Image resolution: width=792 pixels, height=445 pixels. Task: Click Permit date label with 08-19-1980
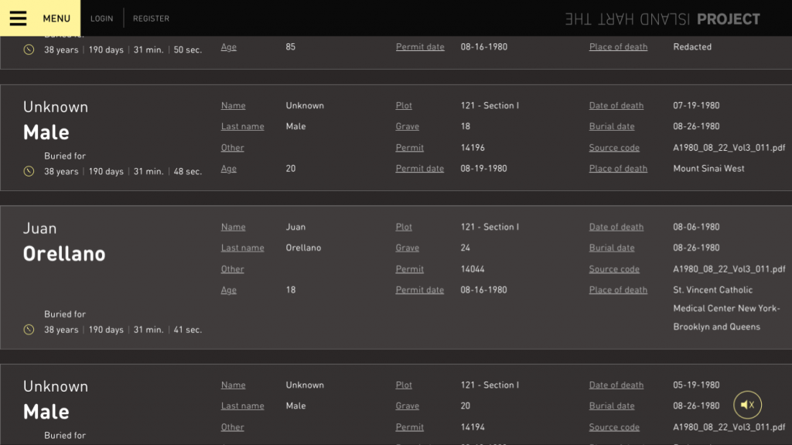point(420,169)
